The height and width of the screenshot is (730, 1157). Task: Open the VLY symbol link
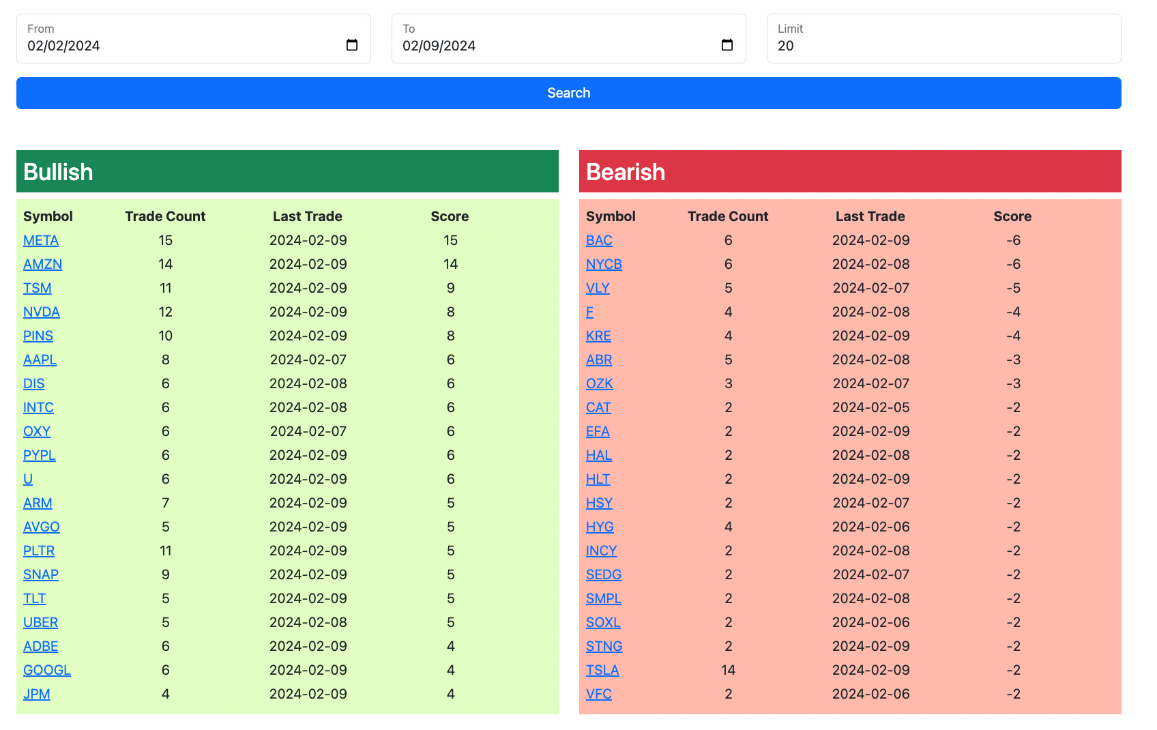(x=598, y=288)
